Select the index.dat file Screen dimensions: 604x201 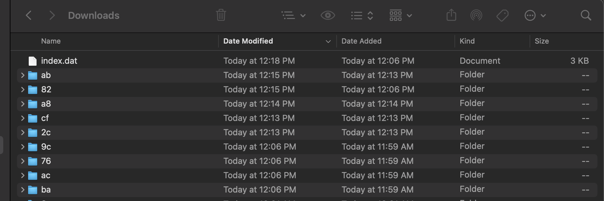59,61
